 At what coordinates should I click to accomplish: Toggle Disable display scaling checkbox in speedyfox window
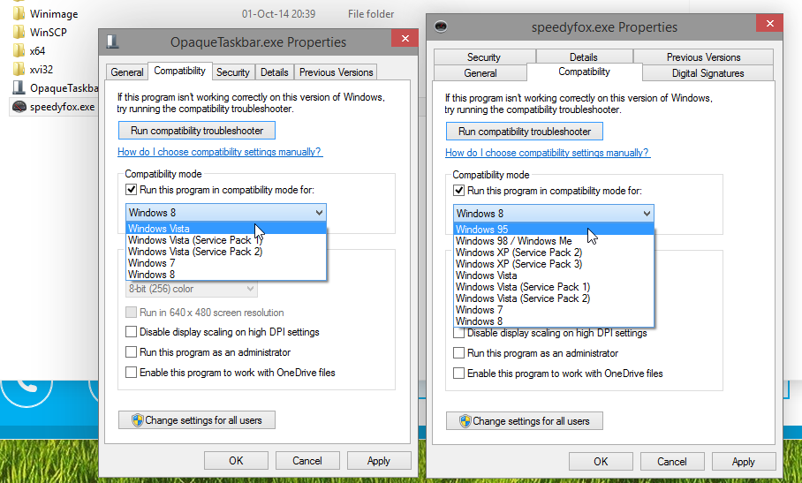pos(458,333)
